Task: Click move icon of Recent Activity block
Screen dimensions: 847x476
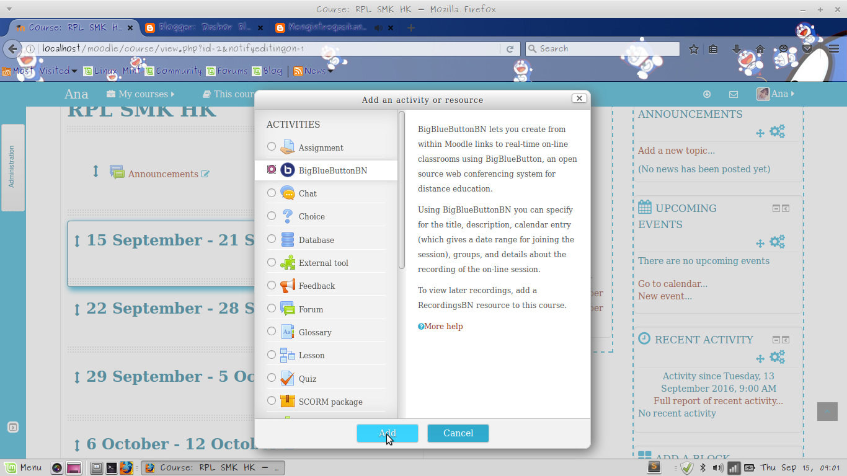Action: point(760,358)
